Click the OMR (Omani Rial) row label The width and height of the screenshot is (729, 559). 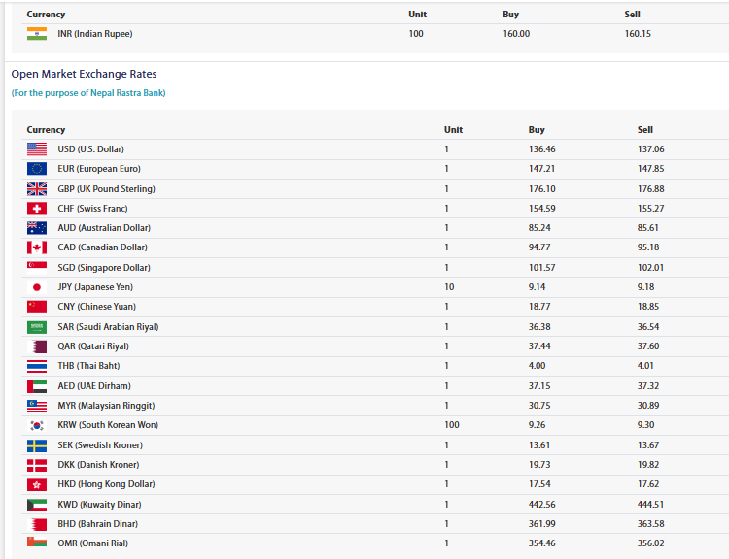tap(92, 543)
